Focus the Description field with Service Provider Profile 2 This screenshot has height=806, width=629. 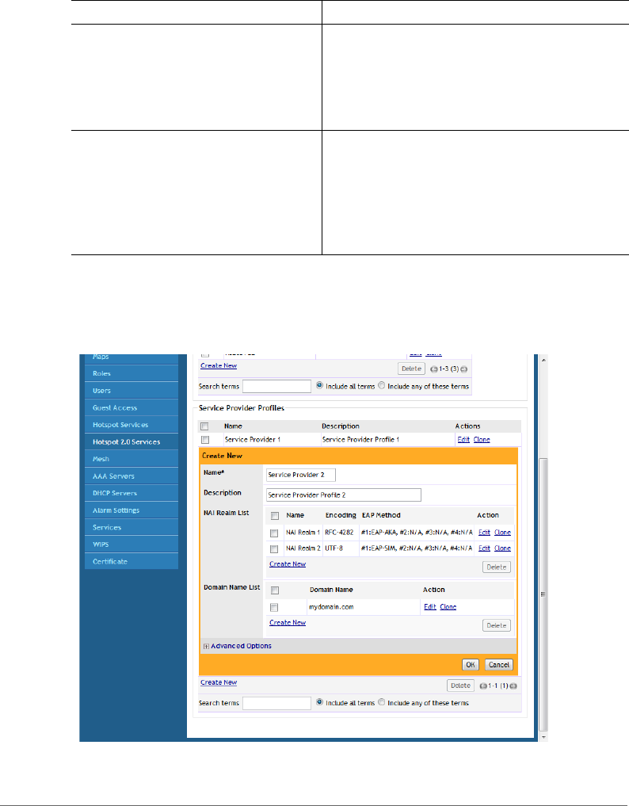[x=343, y=495]
